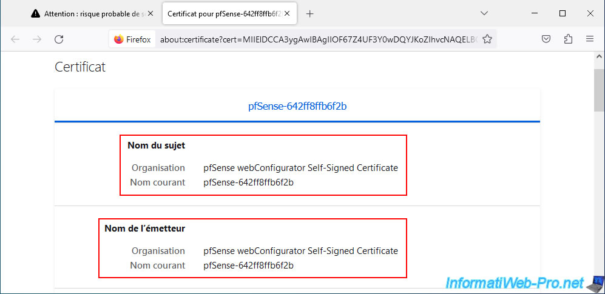Image resolution: width=605 pixels, height=294 pixels.
Task: Expand the list all tabs chevron
Action: point(484,13)
